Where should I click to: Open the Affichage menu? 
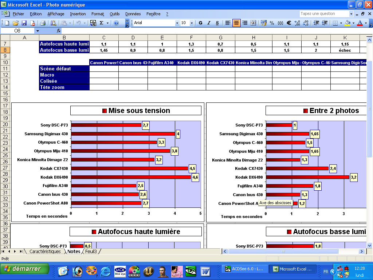(x=56, y=14)
